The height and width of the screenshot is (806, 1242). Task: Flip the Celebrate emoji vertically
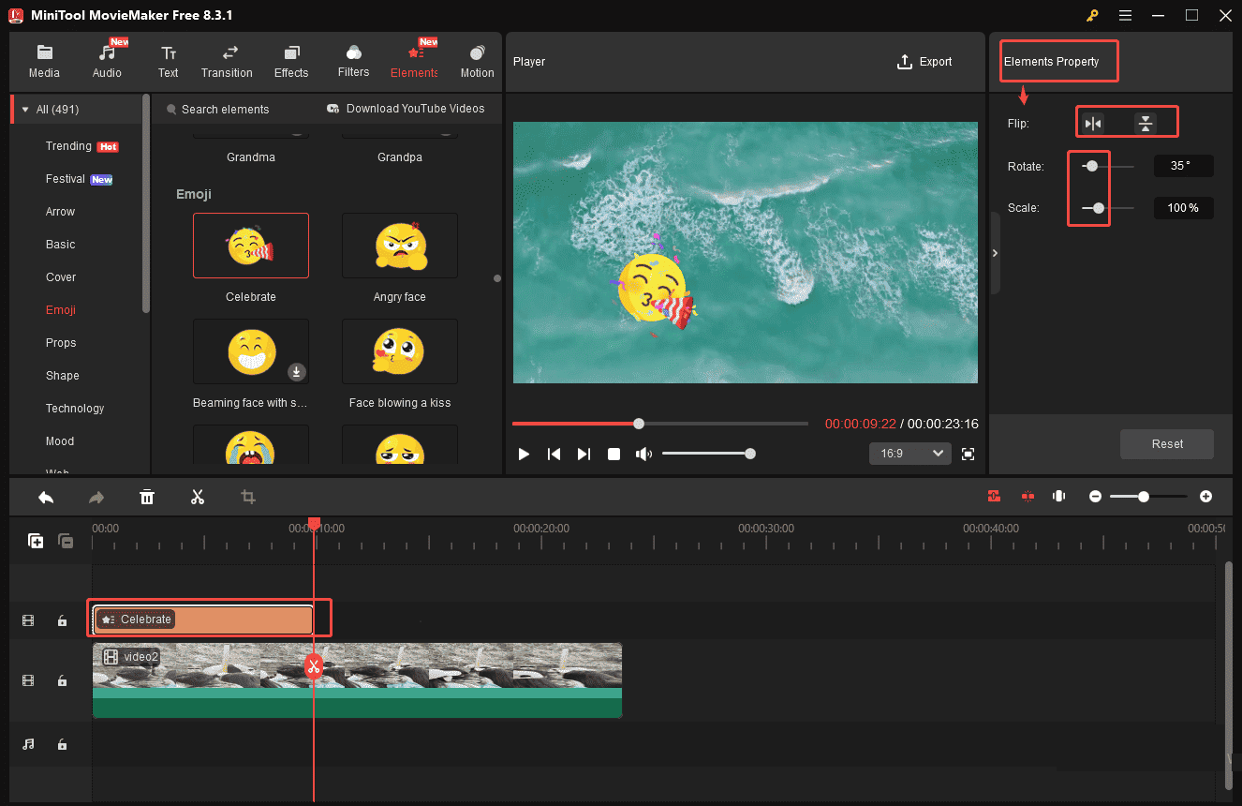[x=1145, y=122]
